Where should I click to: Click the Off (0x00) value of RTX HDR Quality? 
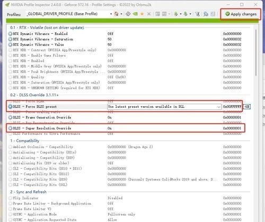tap(117, 77)
